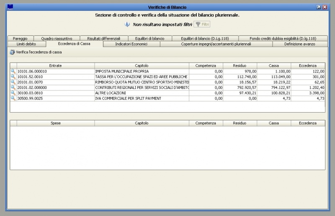
Task: Open Coperture impegni/accertamenti pluriennali tab
Action: click(x=216, y=44)
